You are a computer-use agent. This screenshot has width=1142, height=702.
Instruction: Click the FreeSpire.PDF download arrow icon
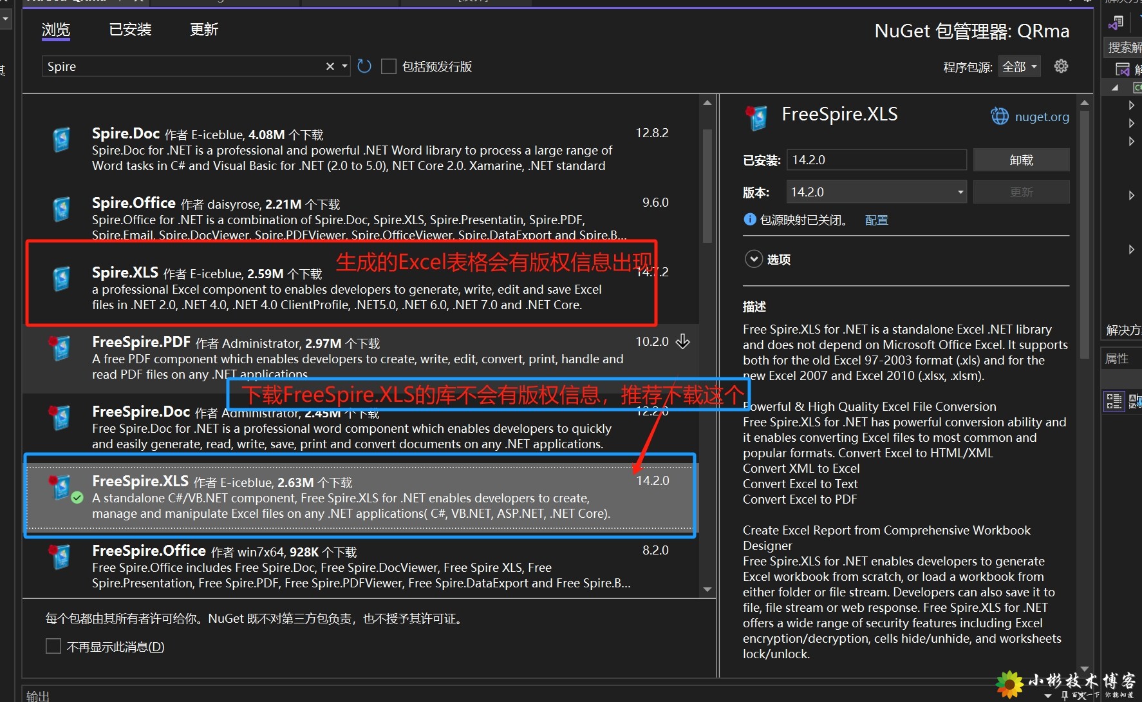[x=683, y=341]
